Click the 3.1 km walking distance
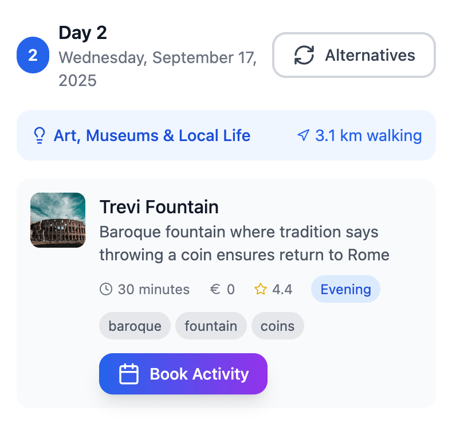 click(x=368, y=136)
